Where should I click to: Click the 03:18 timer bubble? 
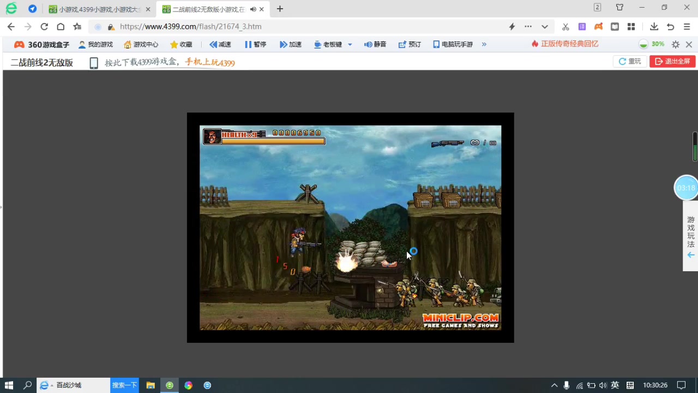pyautogui.click(x=686, y=188)
